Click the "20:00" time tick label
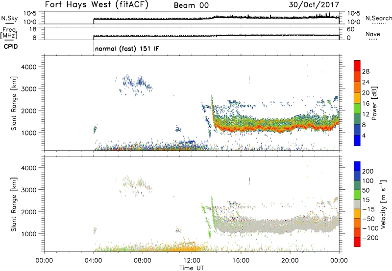This screenshot has height=271, width=392. [290, 261]
